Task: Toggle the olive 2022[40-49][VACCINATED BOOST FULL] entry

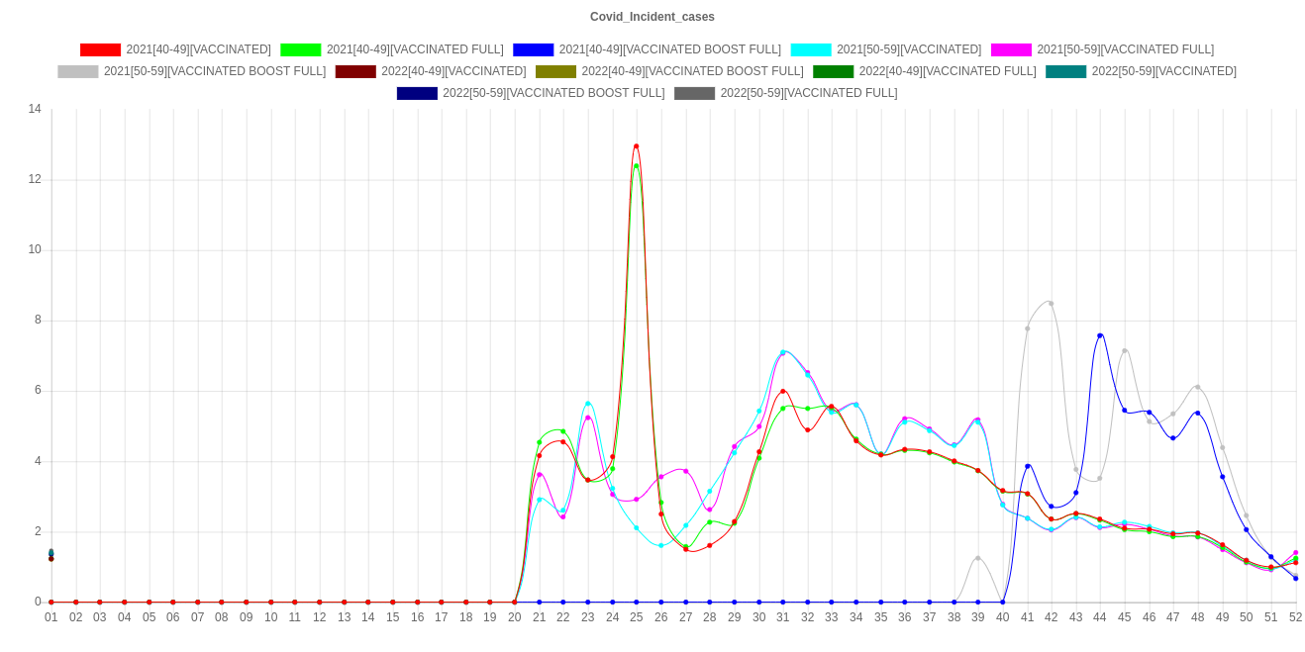Action: pyautogui.click(x=556, y=71)
